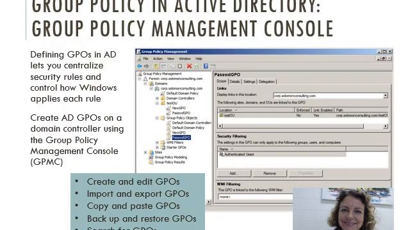
Task: Click the Back arrow toolbar icon
Action: pyautogui.click(x=140, y=66)
